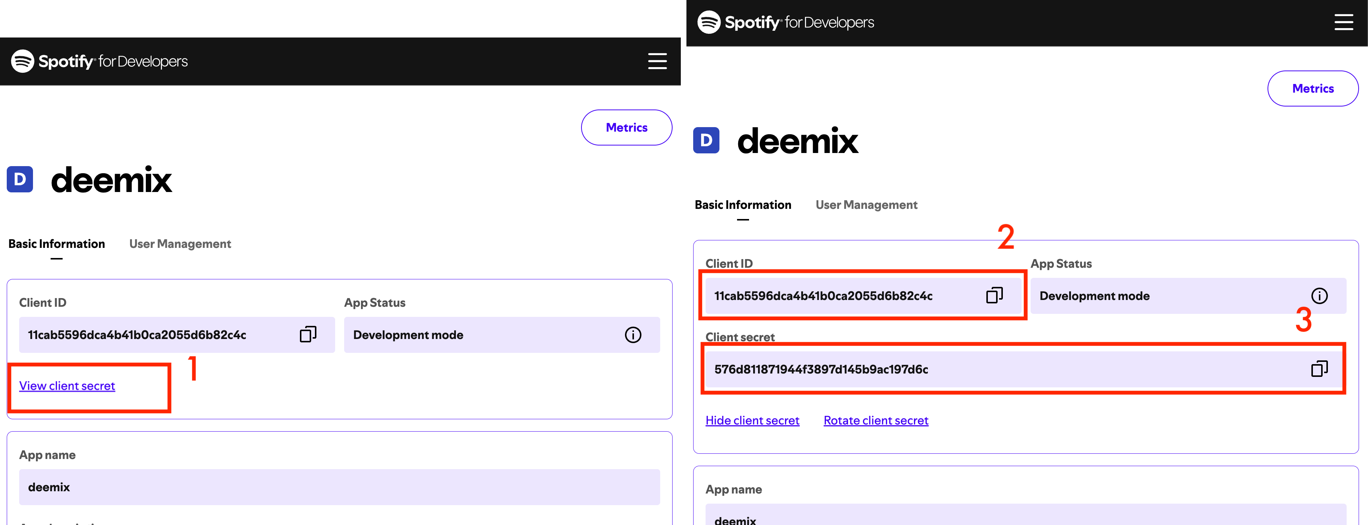Click blue D app icon in left panel
This screenshot has width=1368, height=525.
(x=19, y=179)
